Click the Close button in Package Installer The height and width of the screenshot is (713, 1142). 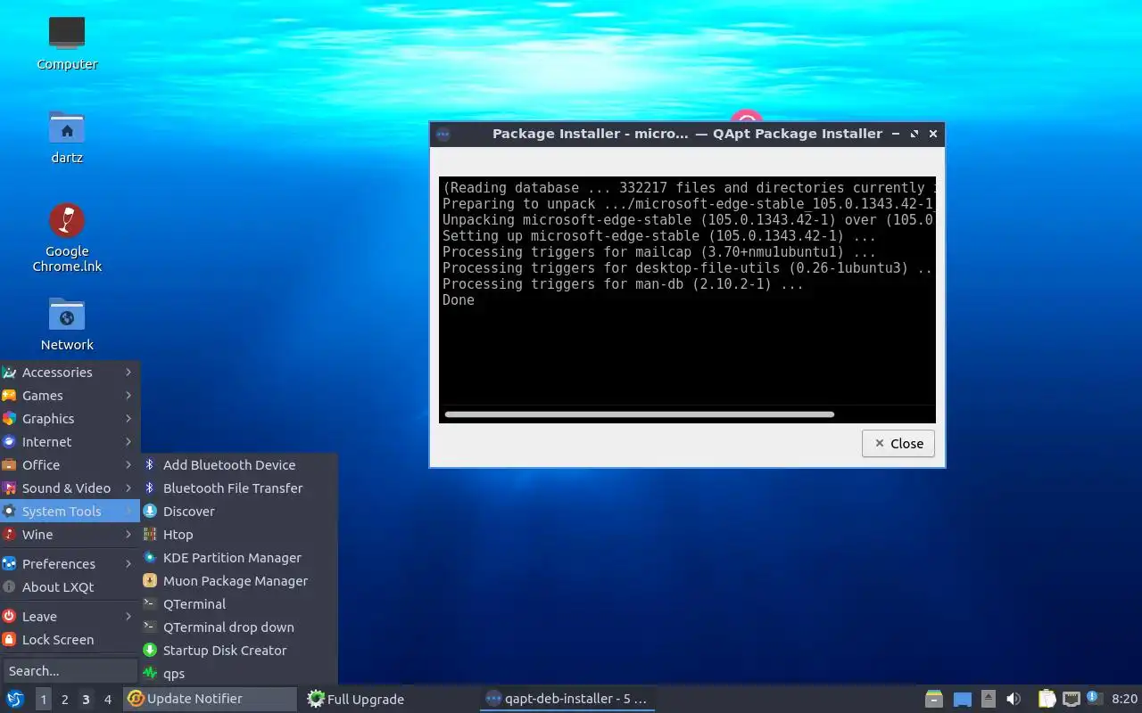898,443
